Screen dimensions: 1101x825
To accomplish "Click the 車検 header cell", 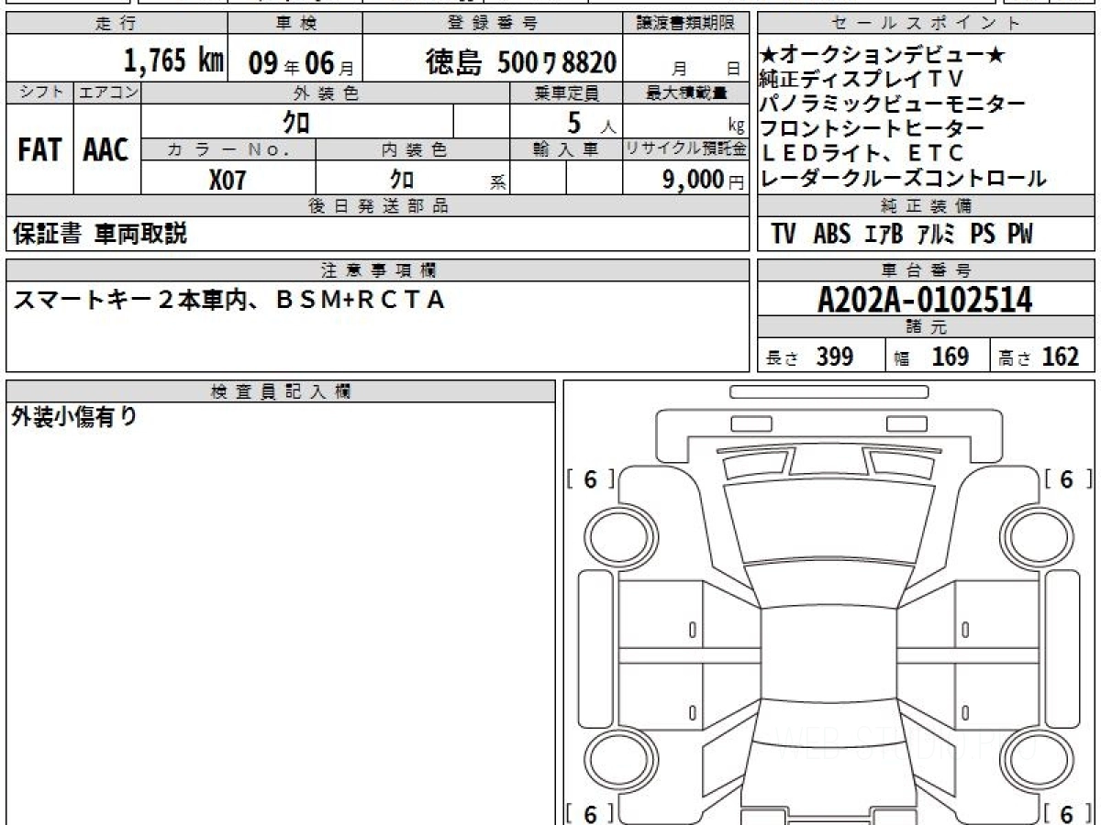I will click(295, 24).
